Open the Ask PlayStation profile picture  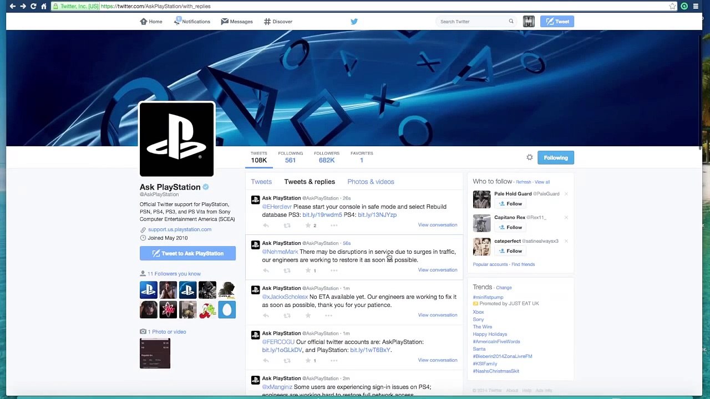(177, 139)
